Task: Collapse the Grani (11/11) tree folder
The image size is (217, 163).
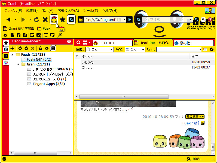Action: click(x=18, y=64)
